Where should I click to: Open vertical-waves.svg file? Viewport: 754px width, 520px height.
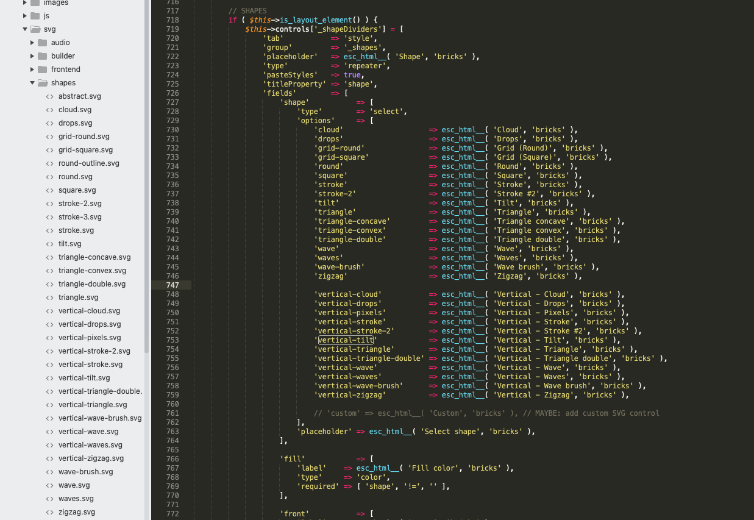click(90, 445)
